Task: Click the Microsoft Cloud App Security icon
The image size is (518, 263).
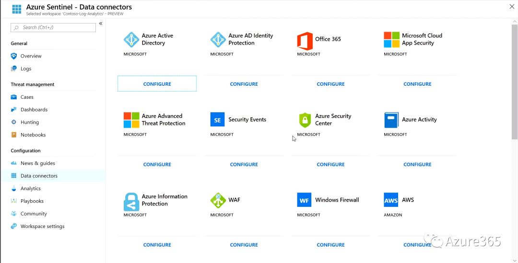Action: tap(391, 40)
